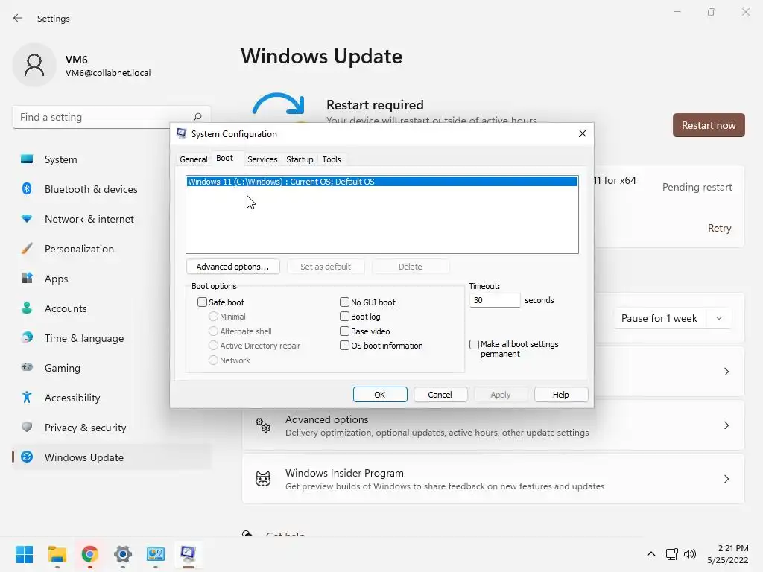The width and height of the screenshot is (763, 572).
Task: Show hidden icons in system tray
Action: 651,554
